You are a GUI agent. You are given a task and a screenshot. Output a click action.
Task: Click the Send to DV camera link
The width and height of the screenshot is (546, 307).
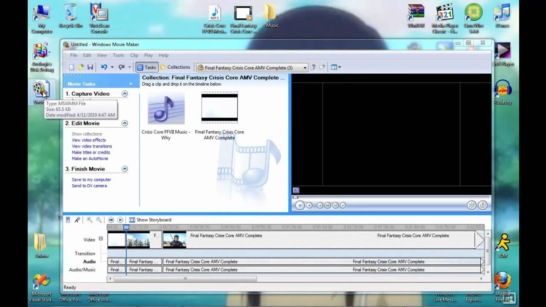tap(89, 186)
